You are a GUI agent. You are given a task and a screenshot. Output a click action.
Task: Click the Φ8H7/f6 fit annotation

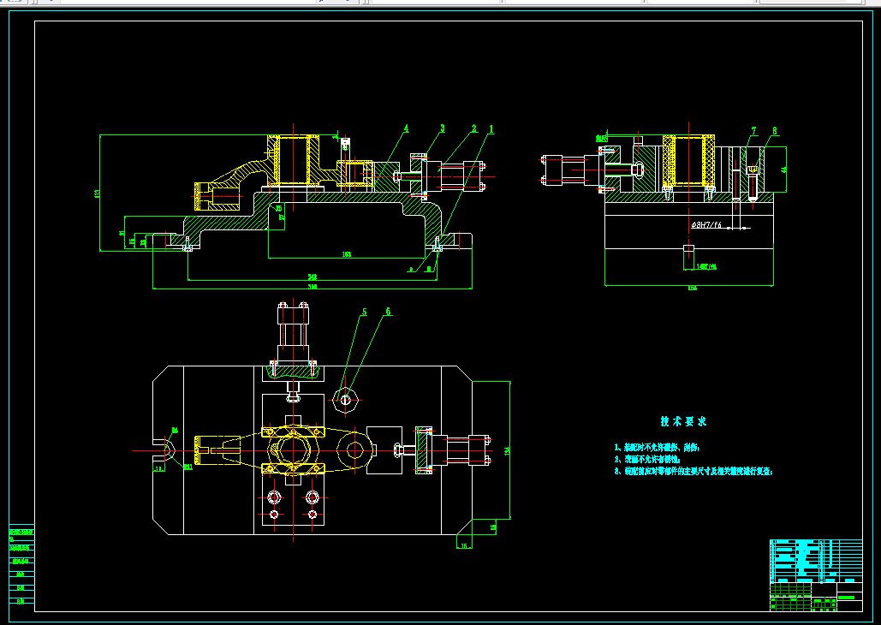706,225
